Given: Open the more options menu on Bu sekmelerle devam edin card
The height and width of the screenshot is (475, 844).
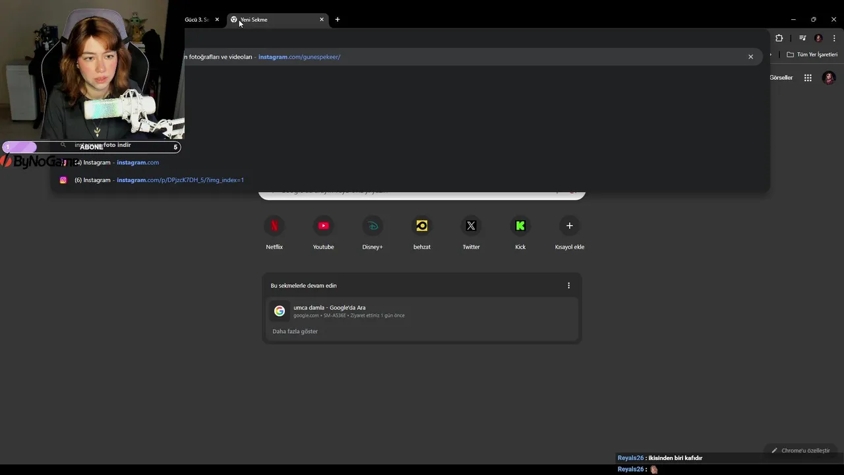Looking at the screenshot, I should [568, 286].
